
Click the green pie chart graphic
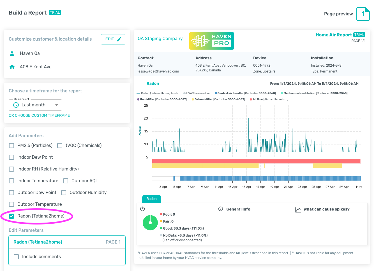(150, 223)
